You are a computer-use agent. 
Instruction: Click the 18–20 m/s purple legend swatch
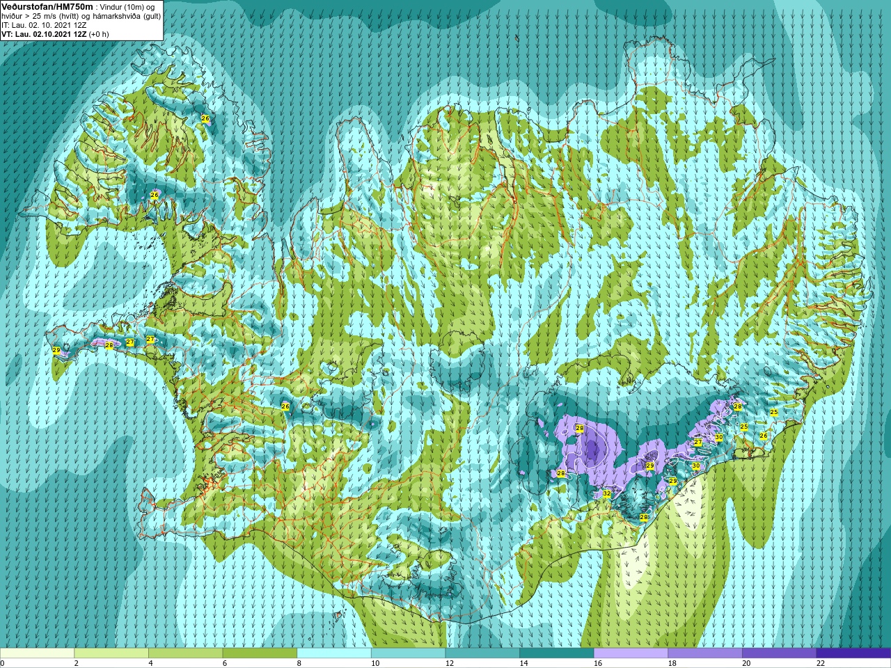click(x=705, y=653)
